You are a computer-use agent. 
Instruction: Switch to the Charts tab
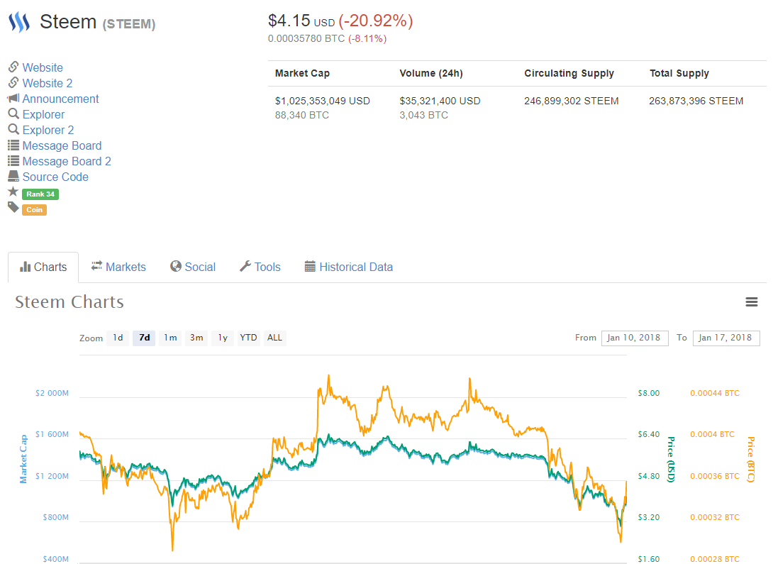(x=43, y=267)
